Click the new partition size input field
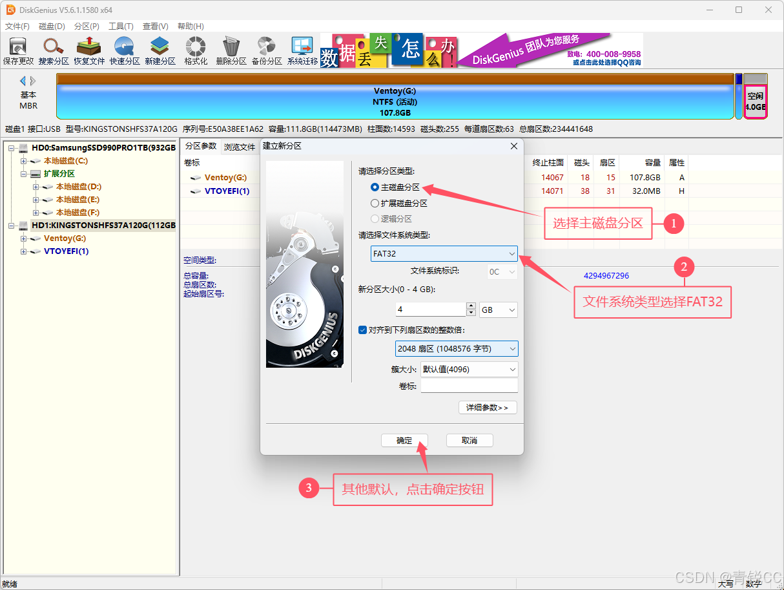Image resolution: width=784 pixels, height=590 pixels. (430, 310)
